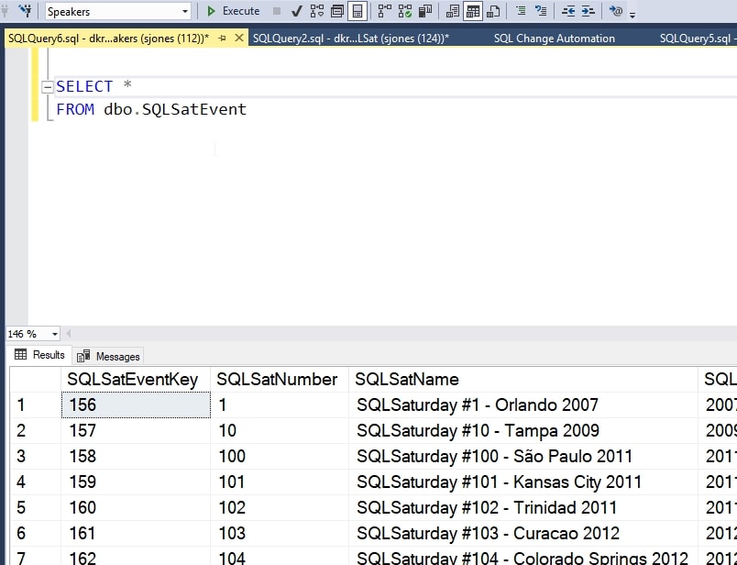The width and height of the screenshot is (737, 565).
Task: Click 'SQLSaturday #100 - São Paulo 2011' cell
Action: pos(523,456)
